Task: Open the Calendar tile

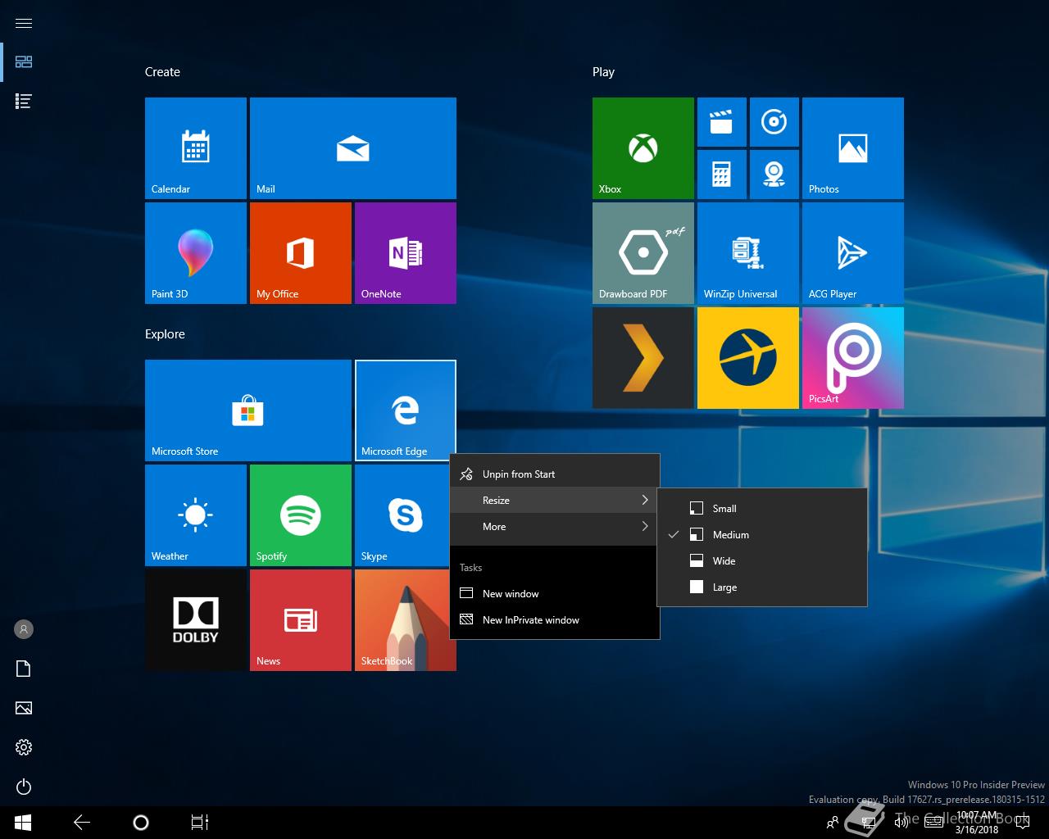Action: tap(196, 148)
